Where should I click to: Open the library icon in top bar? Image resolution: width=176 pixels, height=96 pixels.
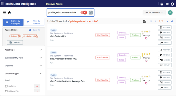[167, 4]
